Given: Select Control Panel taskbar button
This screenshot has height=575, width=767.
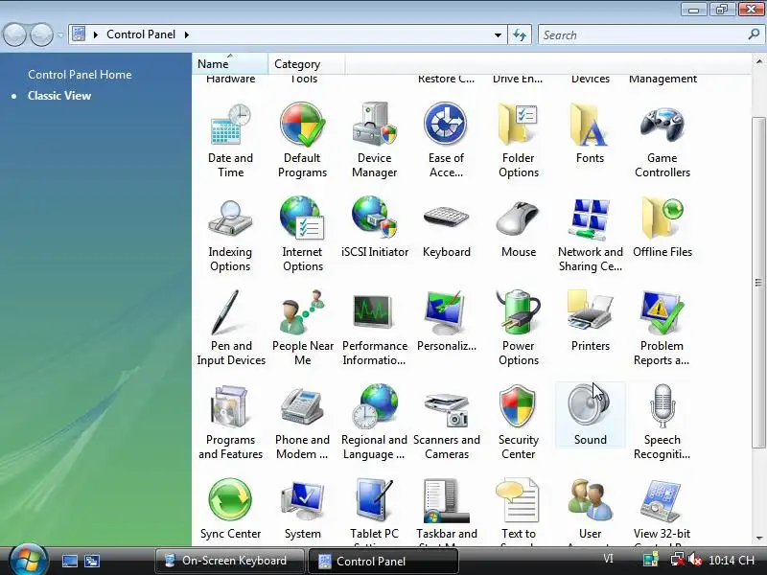Looking at the screenshot, I should coord(383,561).
